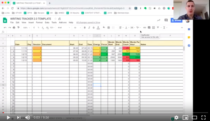Open the number format 123 dropdown
Viewport: 210px width, 121px height.
52,28
